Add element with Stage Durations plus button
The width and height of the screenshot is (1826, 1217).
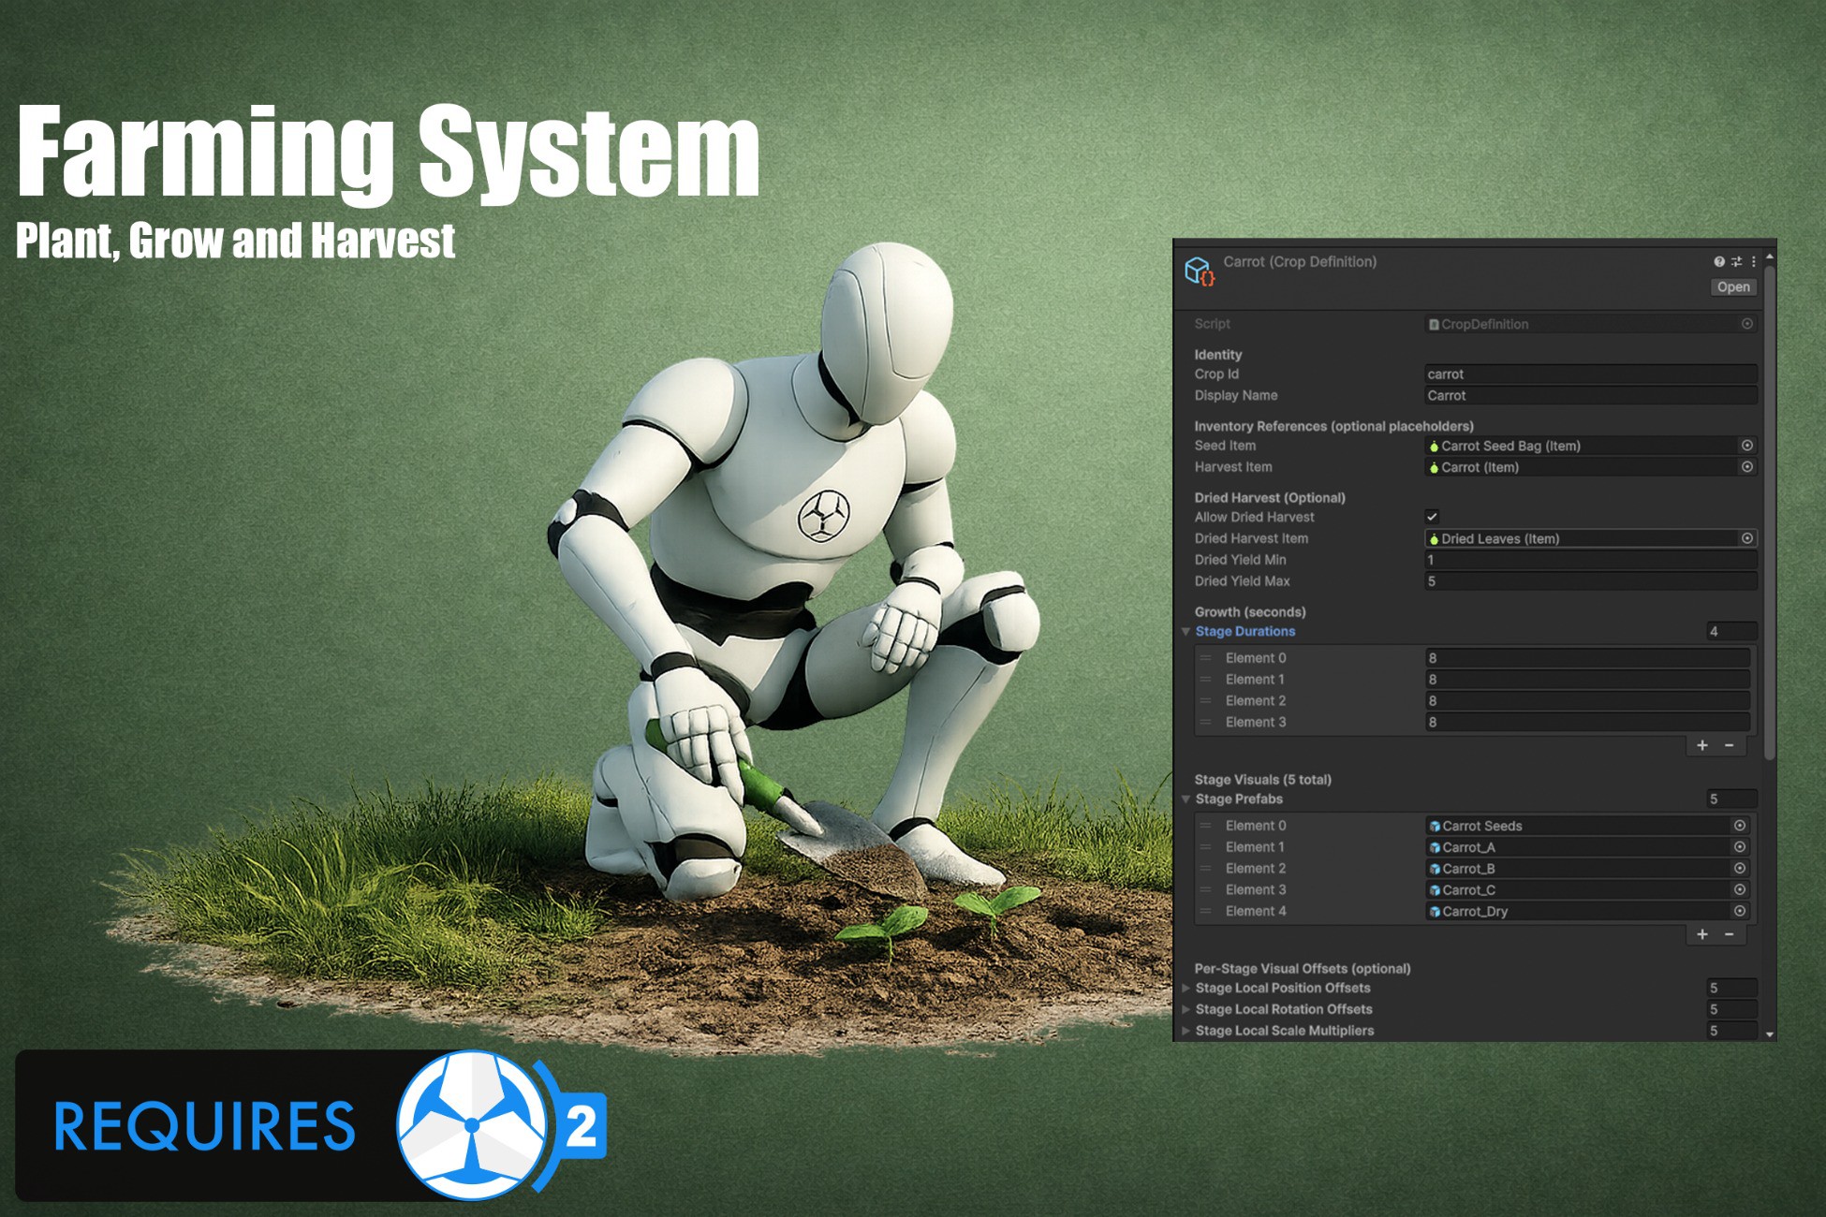(x=1702, y=745)
